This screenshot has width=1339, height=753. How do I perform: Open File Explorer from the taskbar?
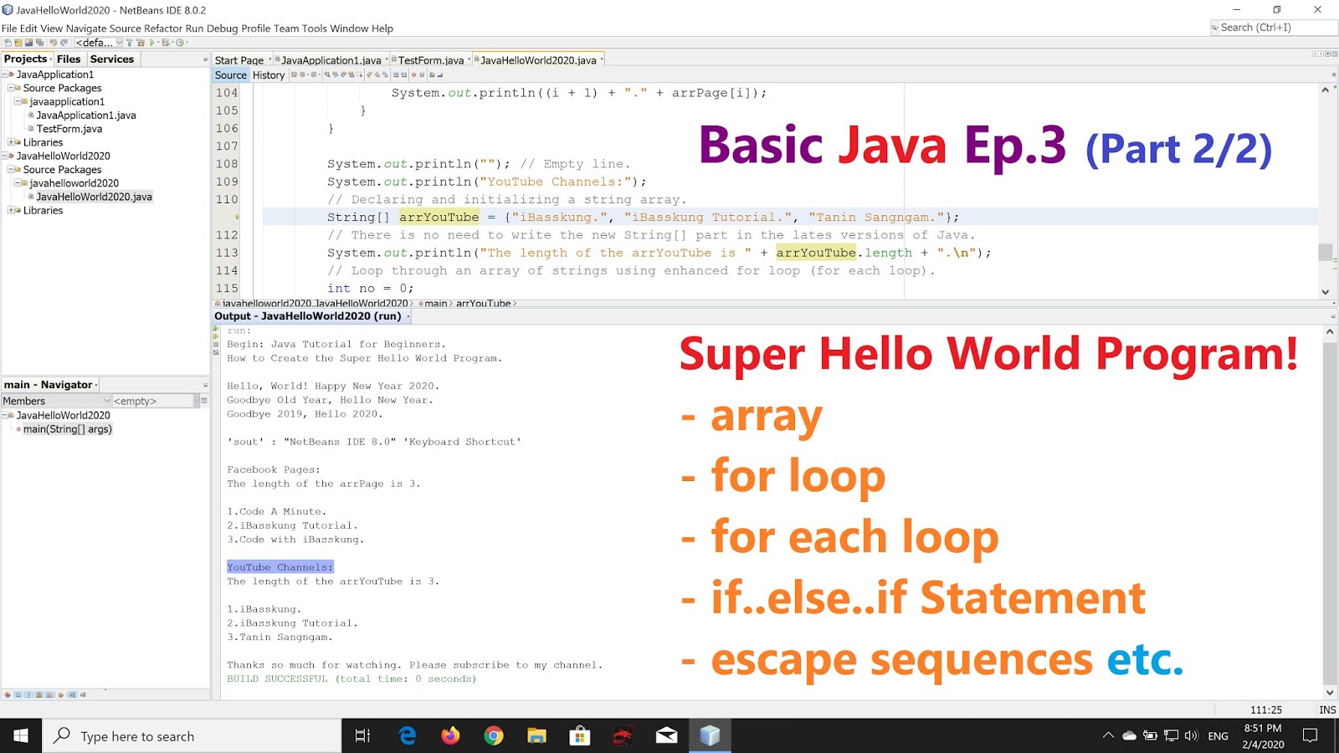click(536, 735)
